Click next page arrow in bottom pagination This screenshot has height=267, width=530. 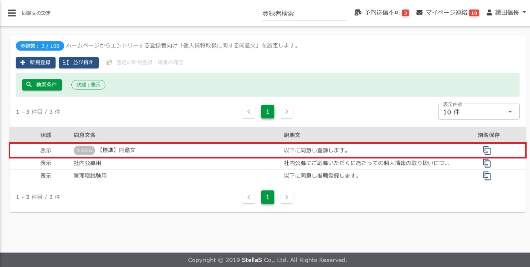click(x=286, y=197)
